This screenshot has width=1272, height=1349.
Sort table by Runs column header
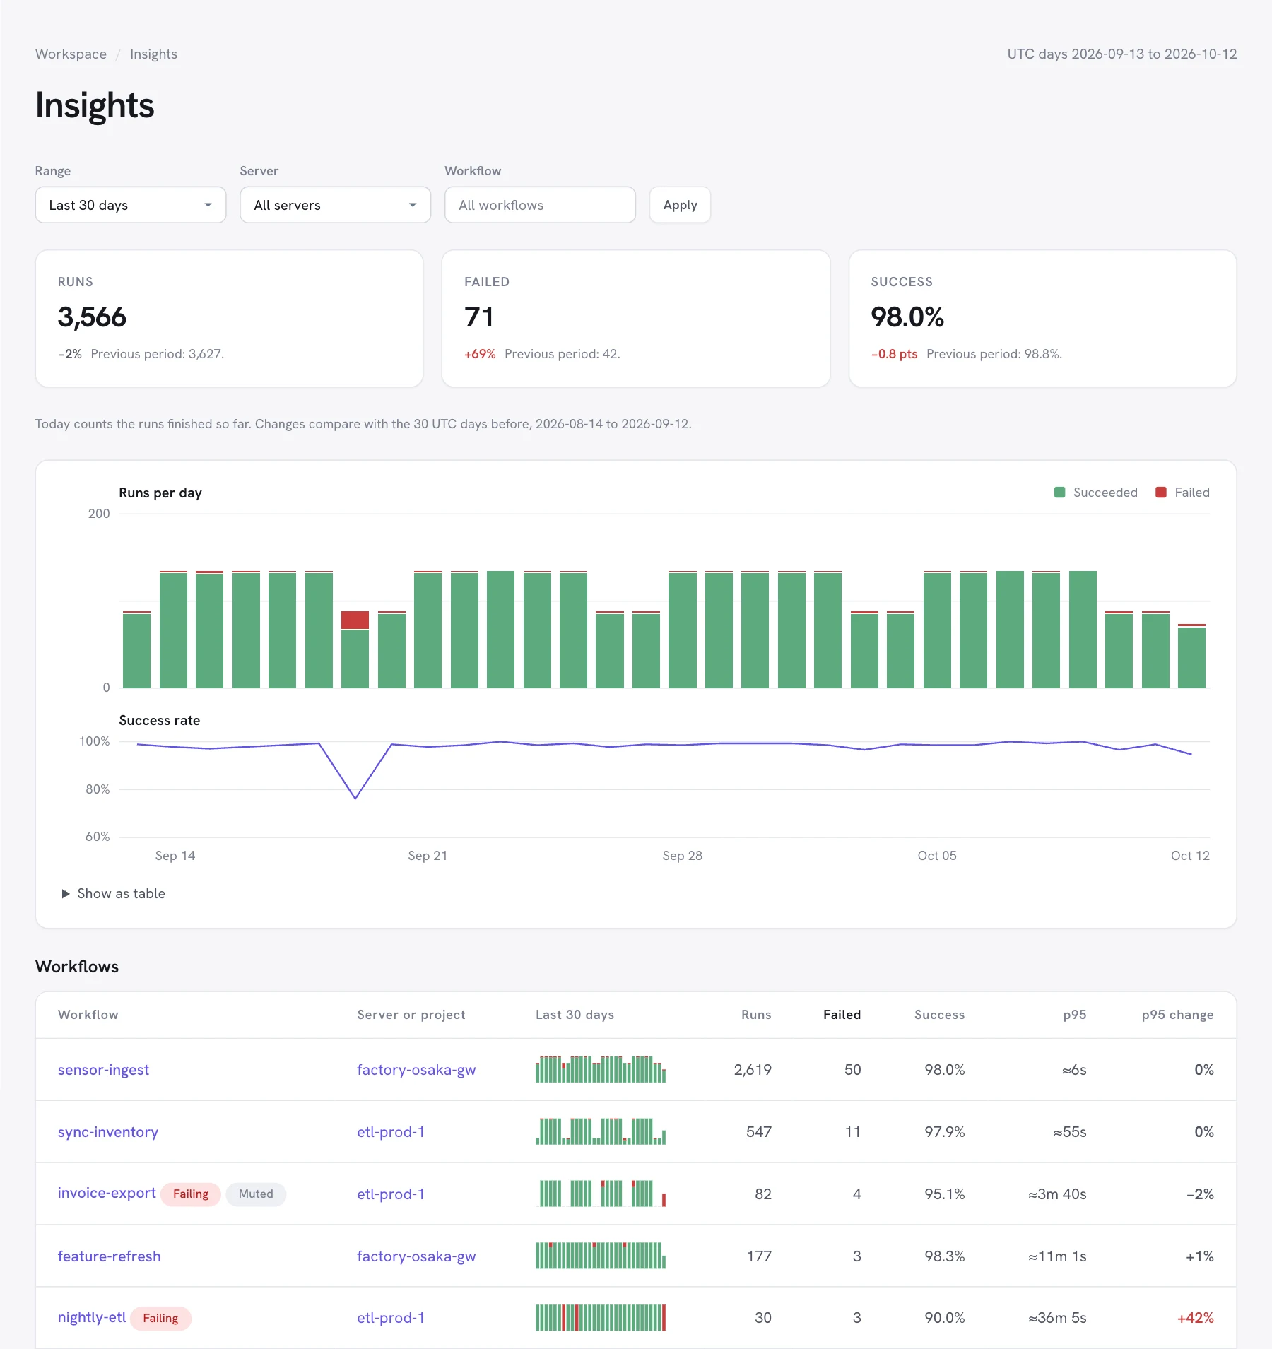coord(756,1015)
